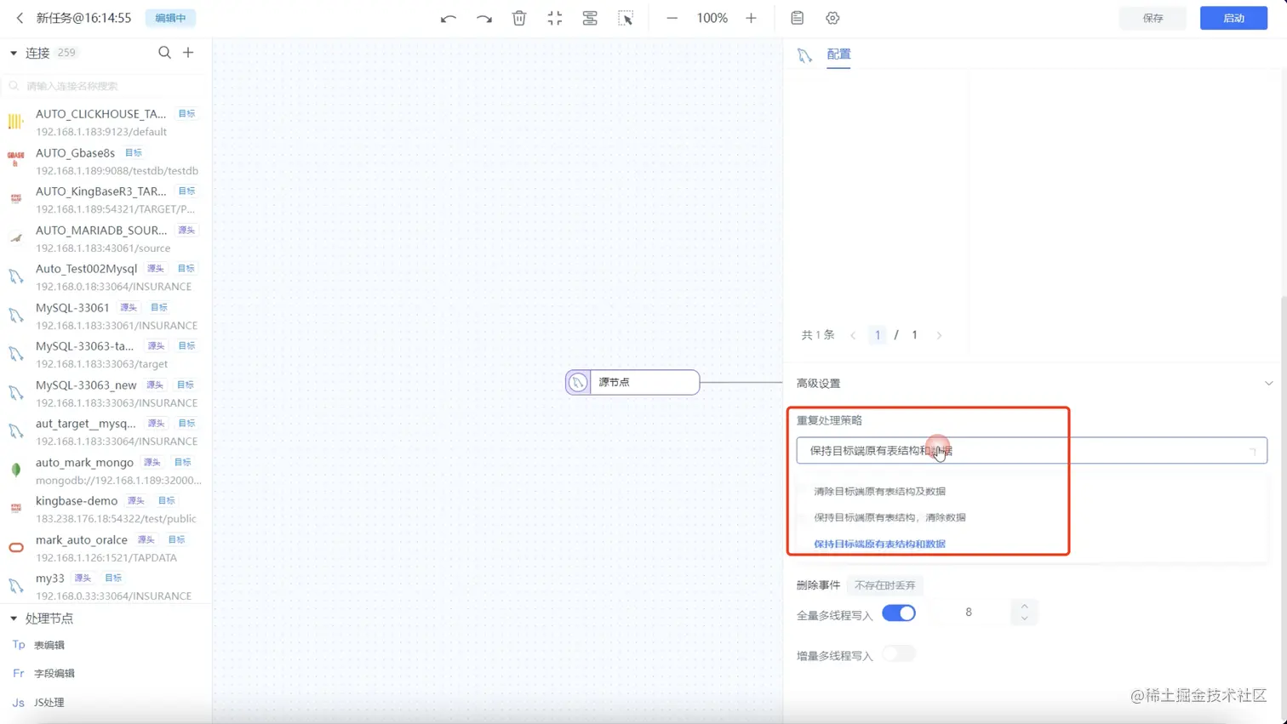
Task: Collapse the 连接 section triangle
Action: 14,53
